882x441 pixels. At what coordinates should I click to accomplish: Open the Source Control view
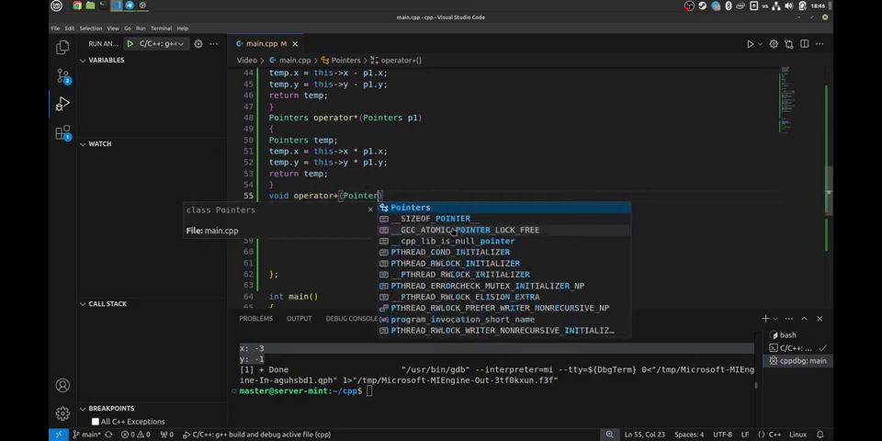point(62,75)
